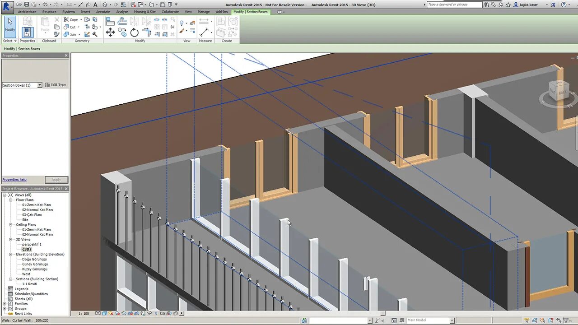Open the Section Boxes (1) type dropdown
578x325 pixels.
40,85
